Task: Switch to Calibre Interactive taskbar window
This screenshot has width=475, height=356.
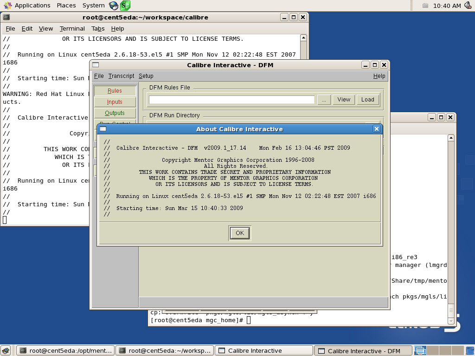Action: coord(264,350)
